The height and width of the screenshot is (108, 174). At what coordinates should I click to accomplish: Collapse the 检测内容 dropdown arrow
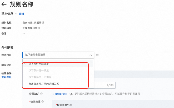click(91, 55)
